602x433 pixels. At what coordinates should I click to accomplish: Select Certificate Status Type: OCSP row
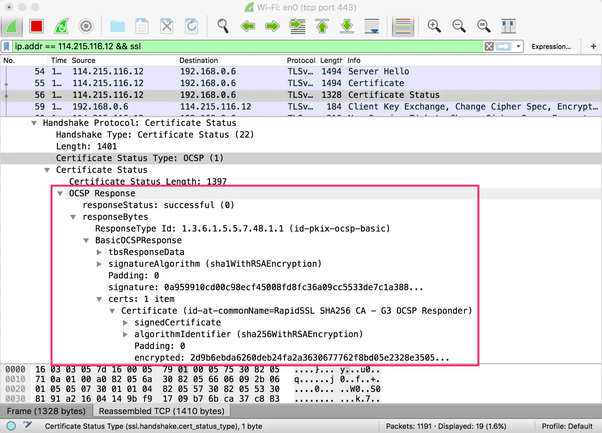301,158
